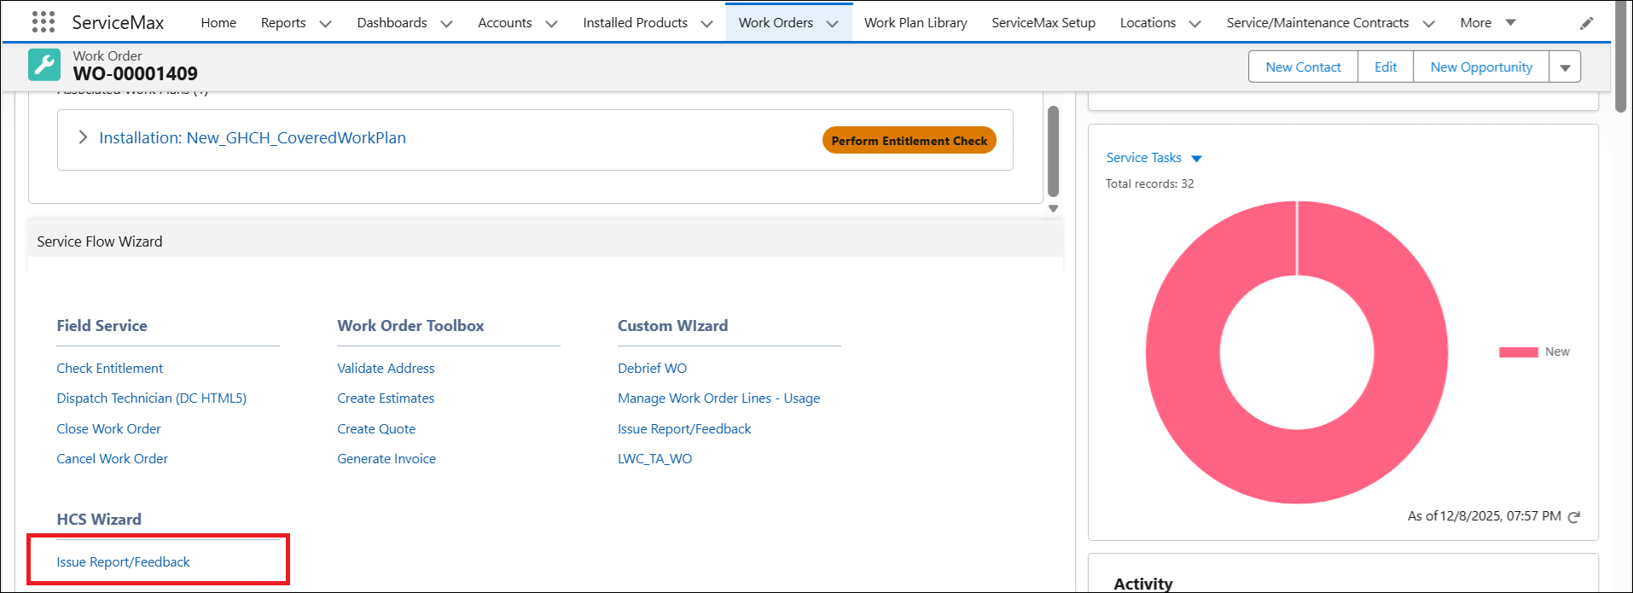Image resolution: width=1633 pixels, height=593 pixels.
Task: Select the Work Orders tab
Action: coord(776,23)
